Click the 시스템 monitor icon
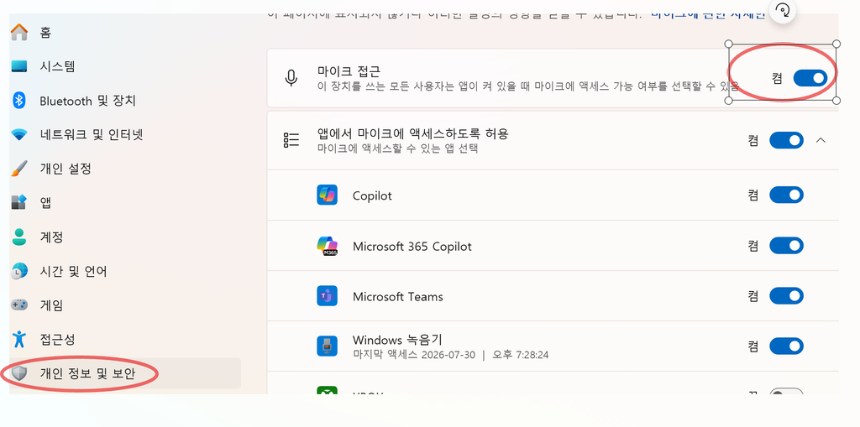The image size is (860, 427). [19, 66]
